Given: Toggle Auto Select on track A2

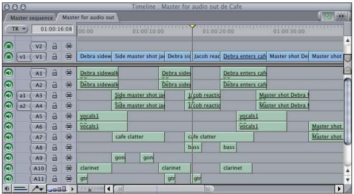Looking at the screenshot, I should tap(69, 85).
